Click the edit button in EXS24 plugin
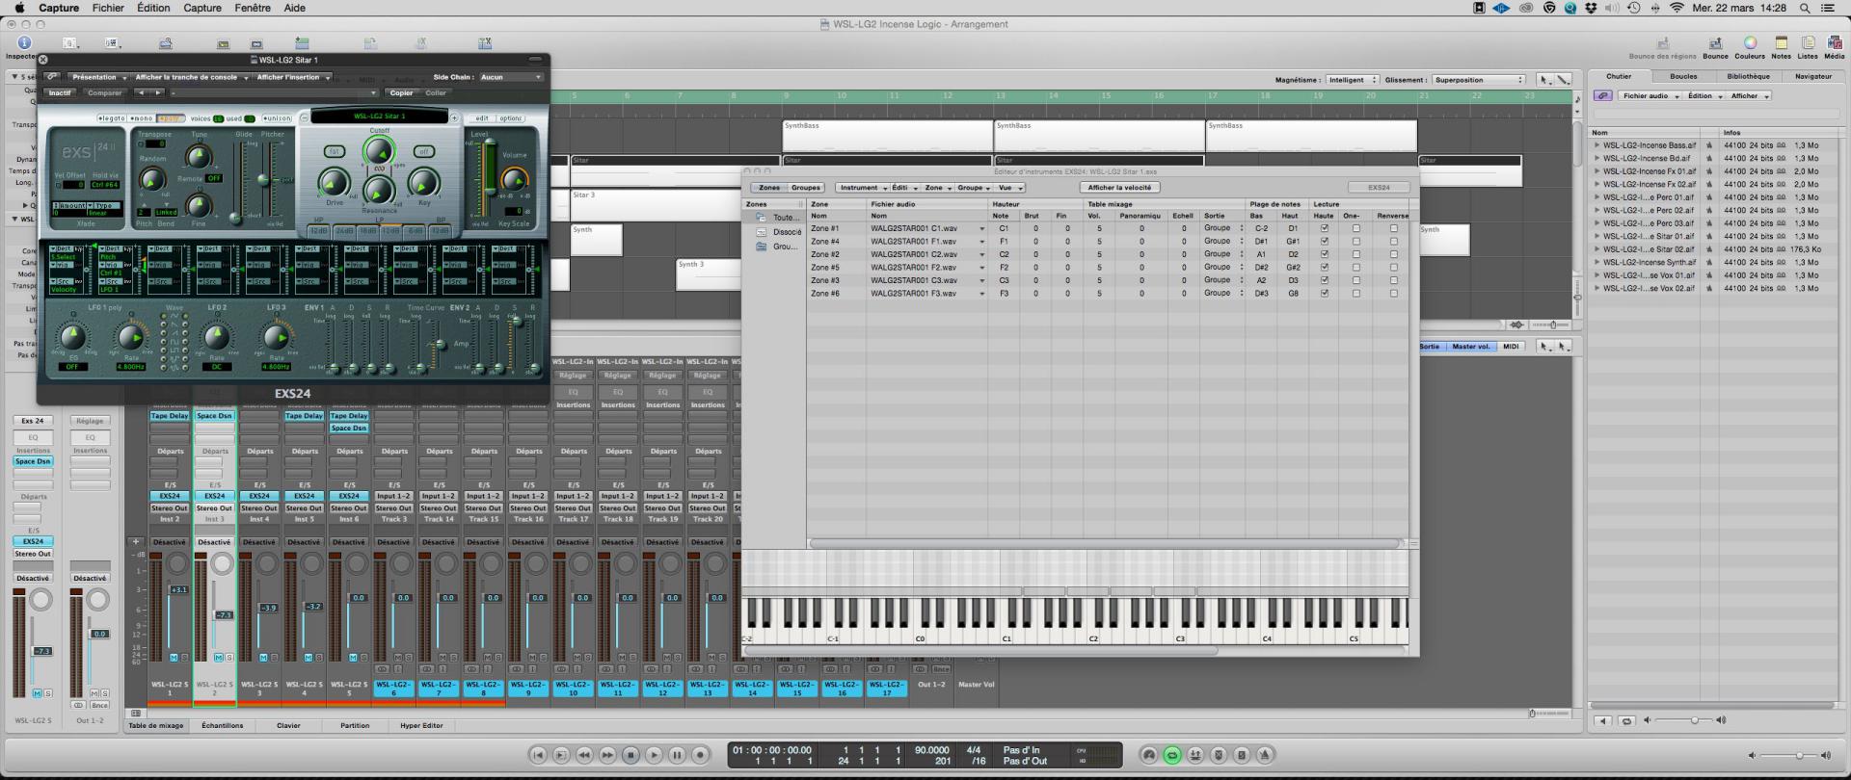The width and height of the screenshot is (1851, 780). tap(482, 118)
